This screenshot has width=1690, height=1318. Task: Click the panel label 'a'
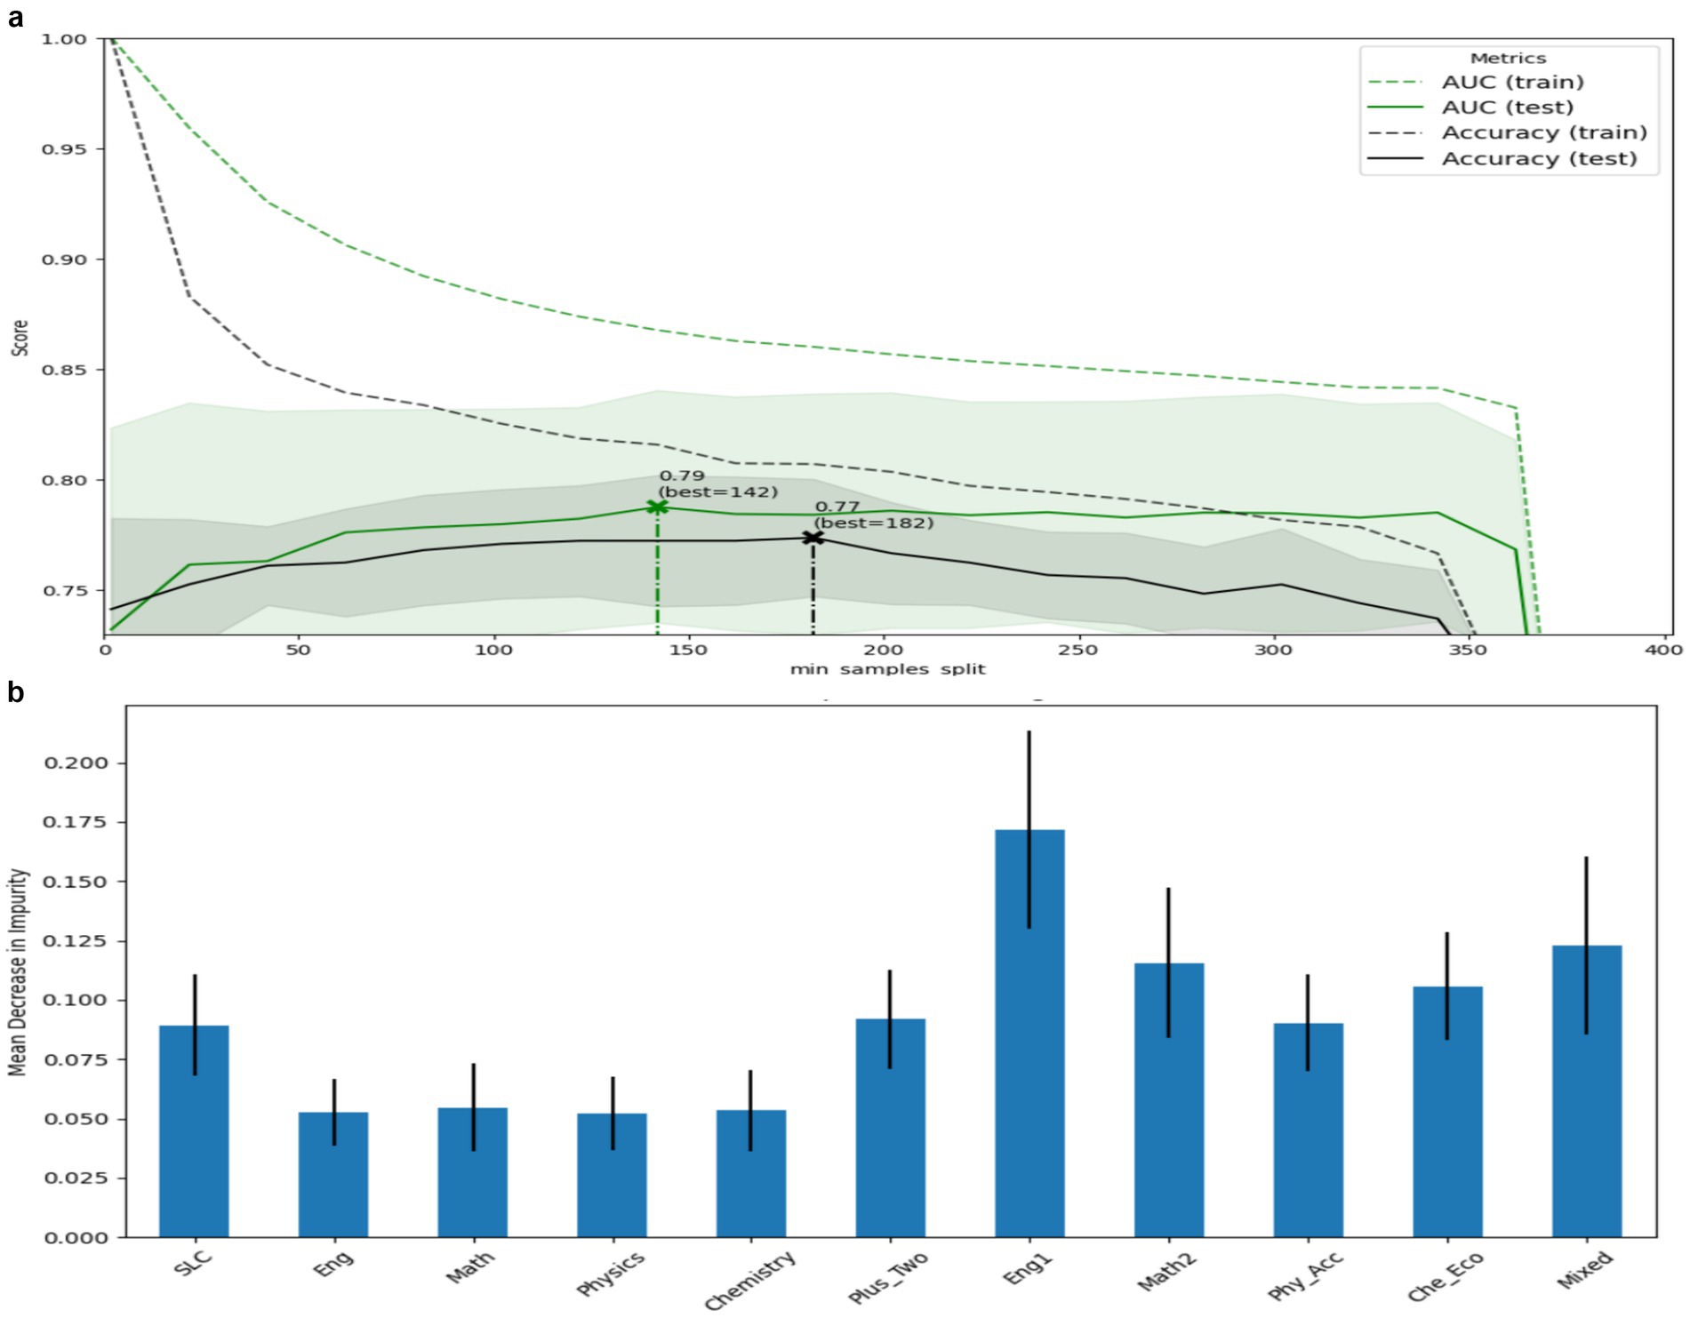point(15,17)
